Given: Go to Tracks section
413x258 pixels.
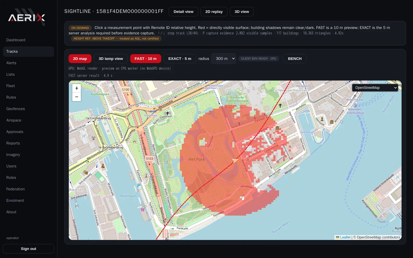Looking at the screenshot, I should (28, 51).
